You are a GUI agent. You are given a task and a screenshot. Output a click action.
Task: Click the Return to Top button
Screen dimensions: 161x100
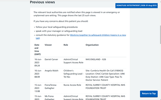pyautogui.click(x=149, y=94)
